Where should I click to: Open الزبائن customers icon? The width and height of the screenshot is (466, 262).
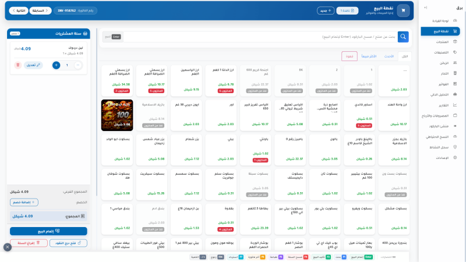coord(455,63)
